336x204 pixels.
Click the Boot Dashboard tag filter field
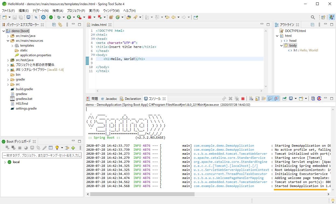[42, 155]
